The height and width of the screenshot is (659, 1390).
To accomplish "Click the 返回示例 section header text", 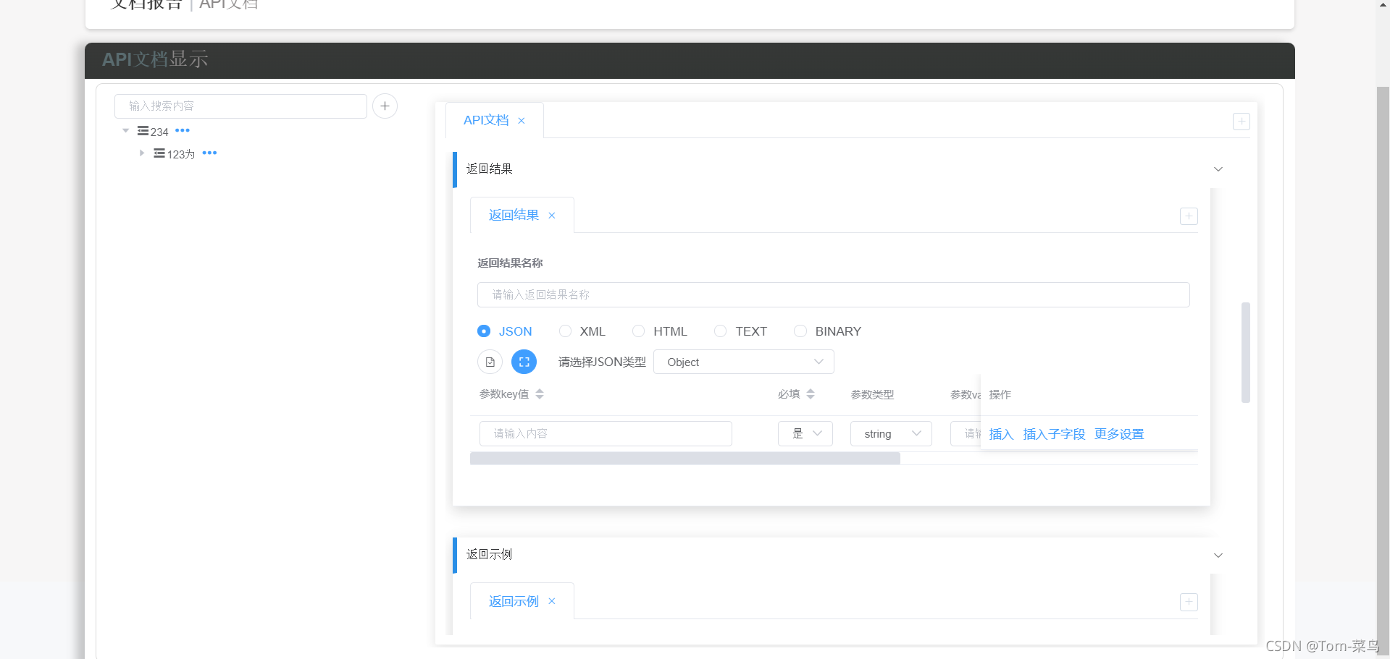I will click(x=489, y=554).
